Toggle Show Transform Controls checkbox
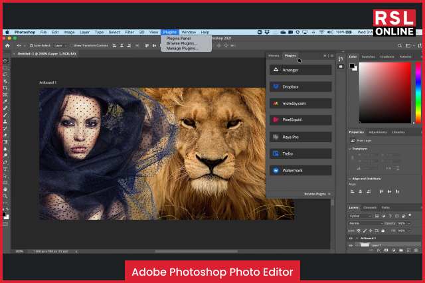Viewport: 425px width, 283px height. coord(72,46)
